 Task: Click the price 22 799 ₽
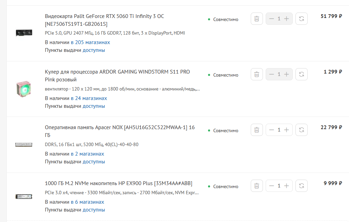(x=331, y=127)
